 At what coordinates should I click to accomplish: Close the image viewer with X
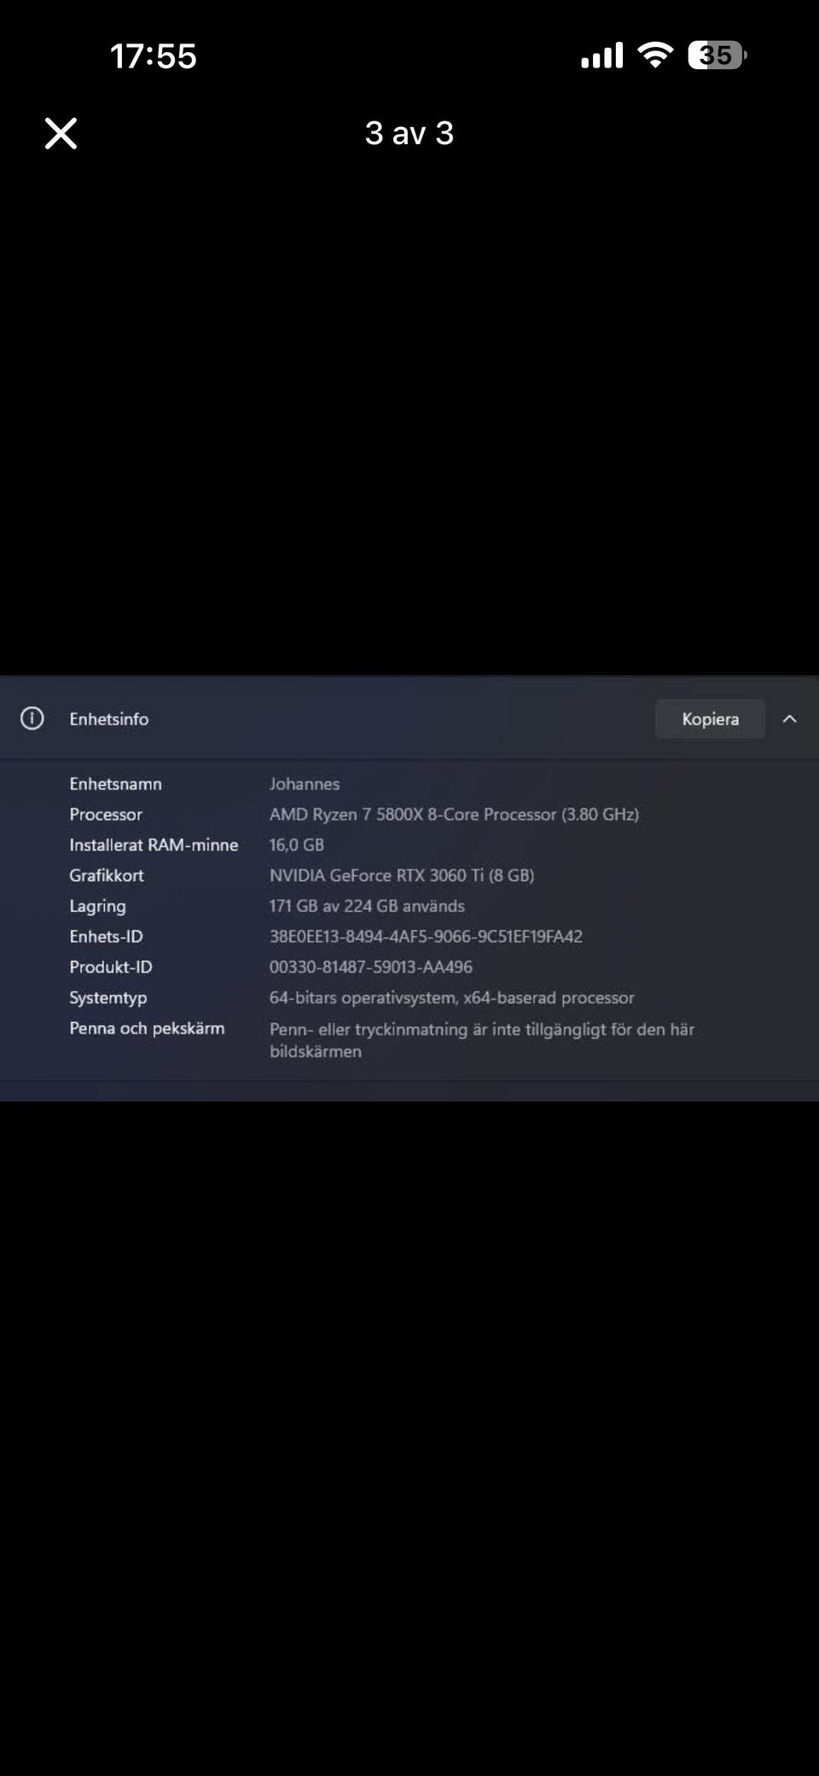(61, 133)
